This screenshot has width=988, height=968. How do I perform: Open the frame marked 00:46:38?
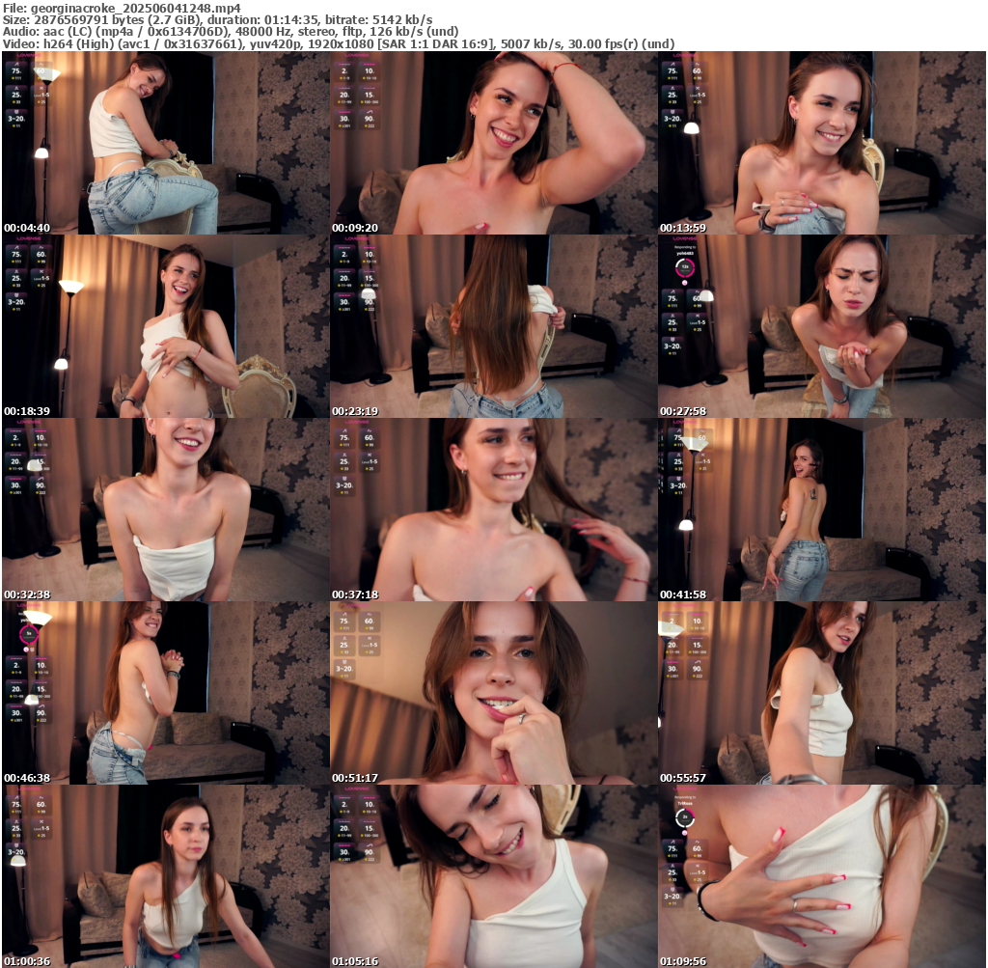point(165,693)
